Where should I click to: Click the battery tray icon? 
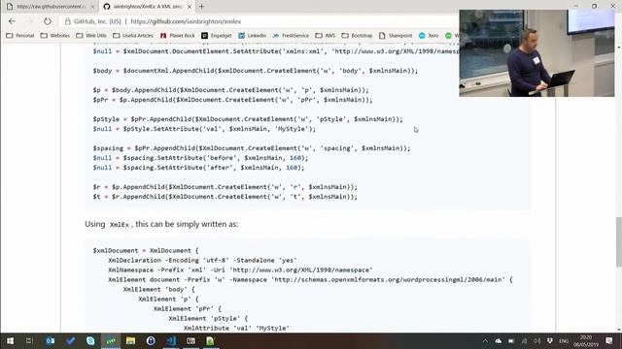(511, 341)
